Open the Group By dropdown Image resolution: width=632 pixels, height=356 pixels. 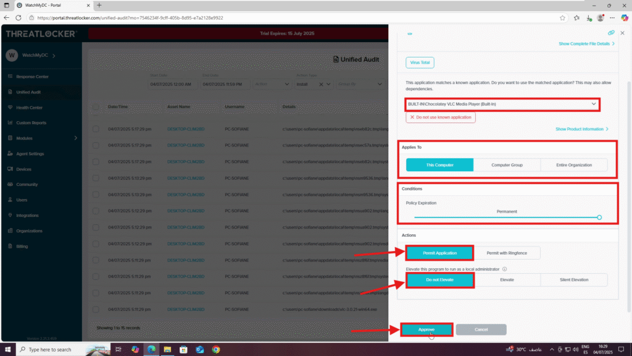coord(360,84)
